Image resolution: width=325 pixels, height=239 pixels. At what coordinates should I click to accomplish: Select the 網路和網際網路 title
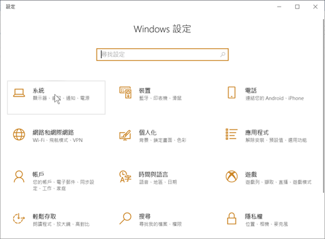click(x=53, y=133)
